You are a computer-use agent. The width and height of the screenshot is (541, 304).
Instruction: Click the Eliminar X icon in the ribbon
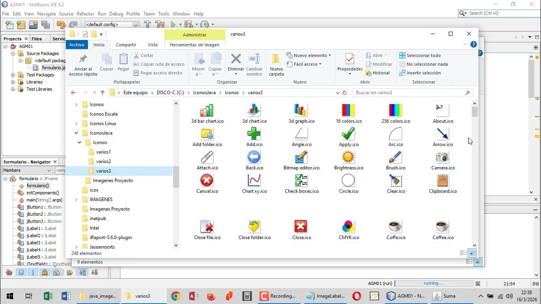236,59
